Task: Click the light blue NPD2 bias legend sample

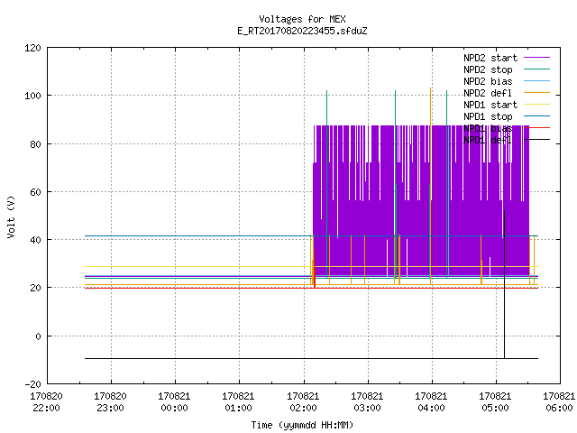Action: (537, 80)
